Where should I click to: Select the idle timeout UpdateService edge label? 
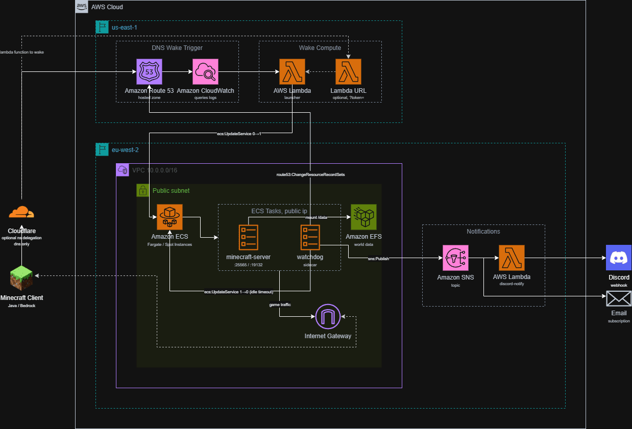(238, 292)
